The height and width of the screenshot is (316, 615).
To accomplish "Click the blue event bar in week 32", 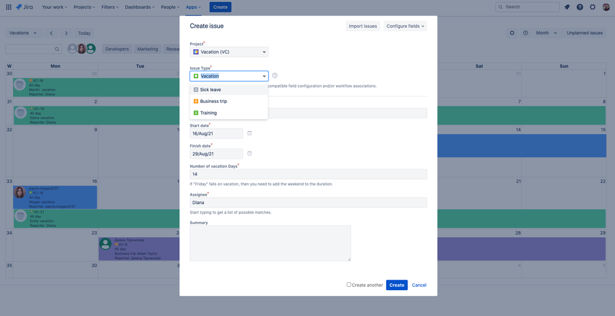I will coord(521,146).
